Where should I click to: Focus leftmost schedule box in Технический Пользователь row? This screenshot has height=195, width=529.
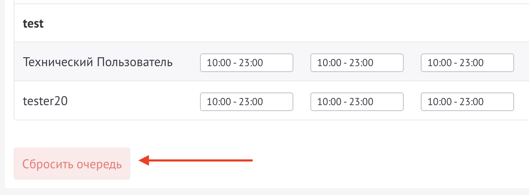tap(246, 63)
